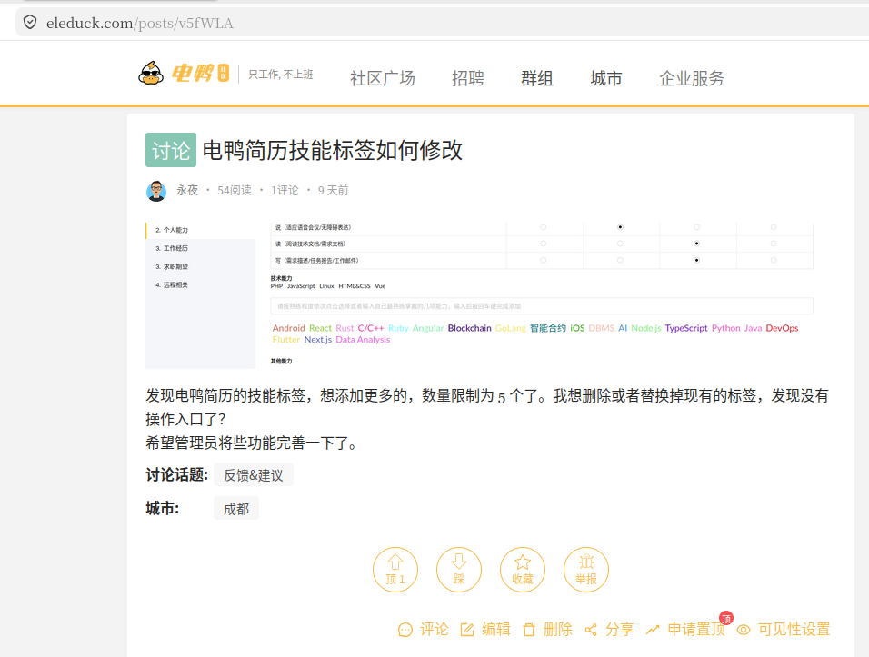This screenshot has width=869, height=657.
Task: Upvote the post with 顶 1 button
Action: click(395, 570)
